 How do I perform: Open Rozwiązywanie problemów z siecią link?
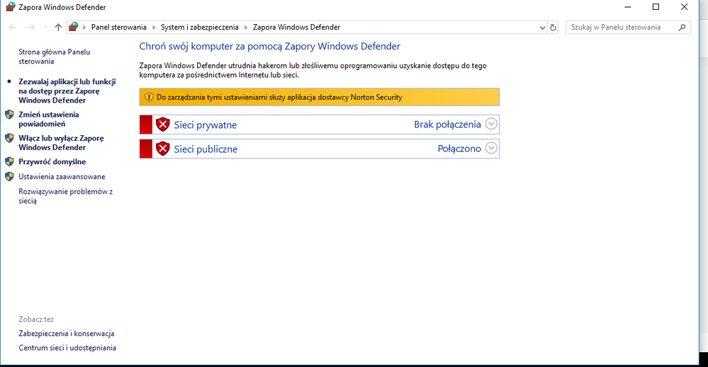[65, 197]
